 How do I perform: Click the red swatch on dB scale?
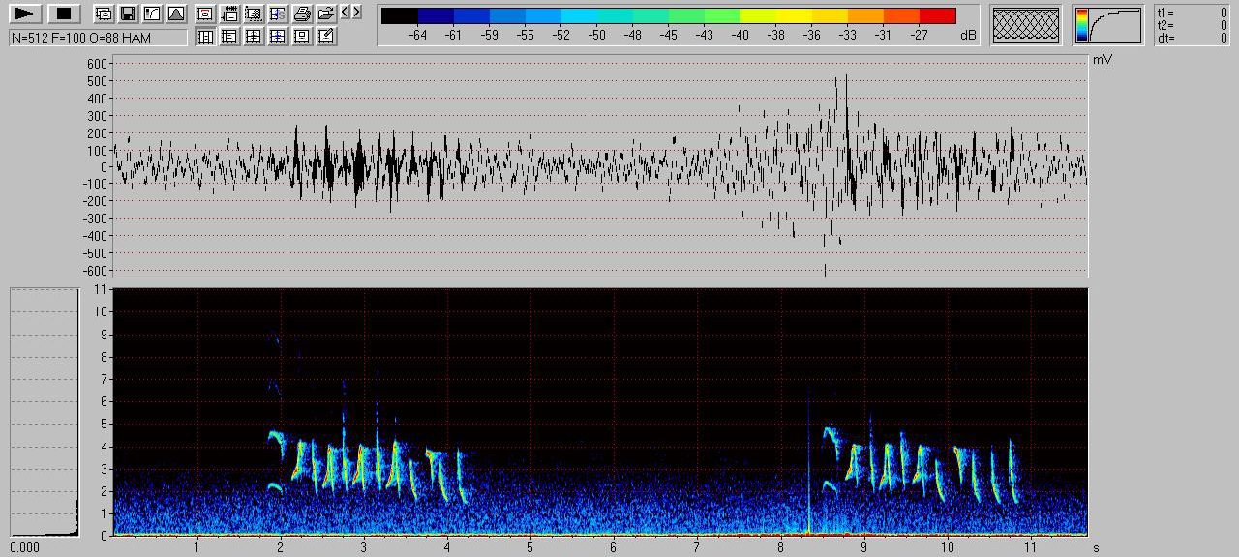pyautogui.click(x=937, y=15)
